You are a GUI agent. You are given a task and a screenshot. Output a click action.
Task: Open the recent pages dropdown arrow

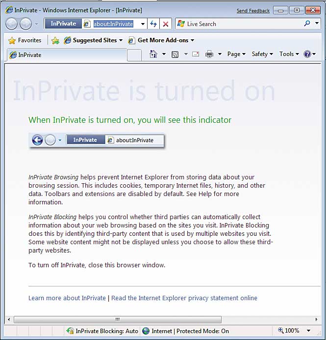pos(37,24)
